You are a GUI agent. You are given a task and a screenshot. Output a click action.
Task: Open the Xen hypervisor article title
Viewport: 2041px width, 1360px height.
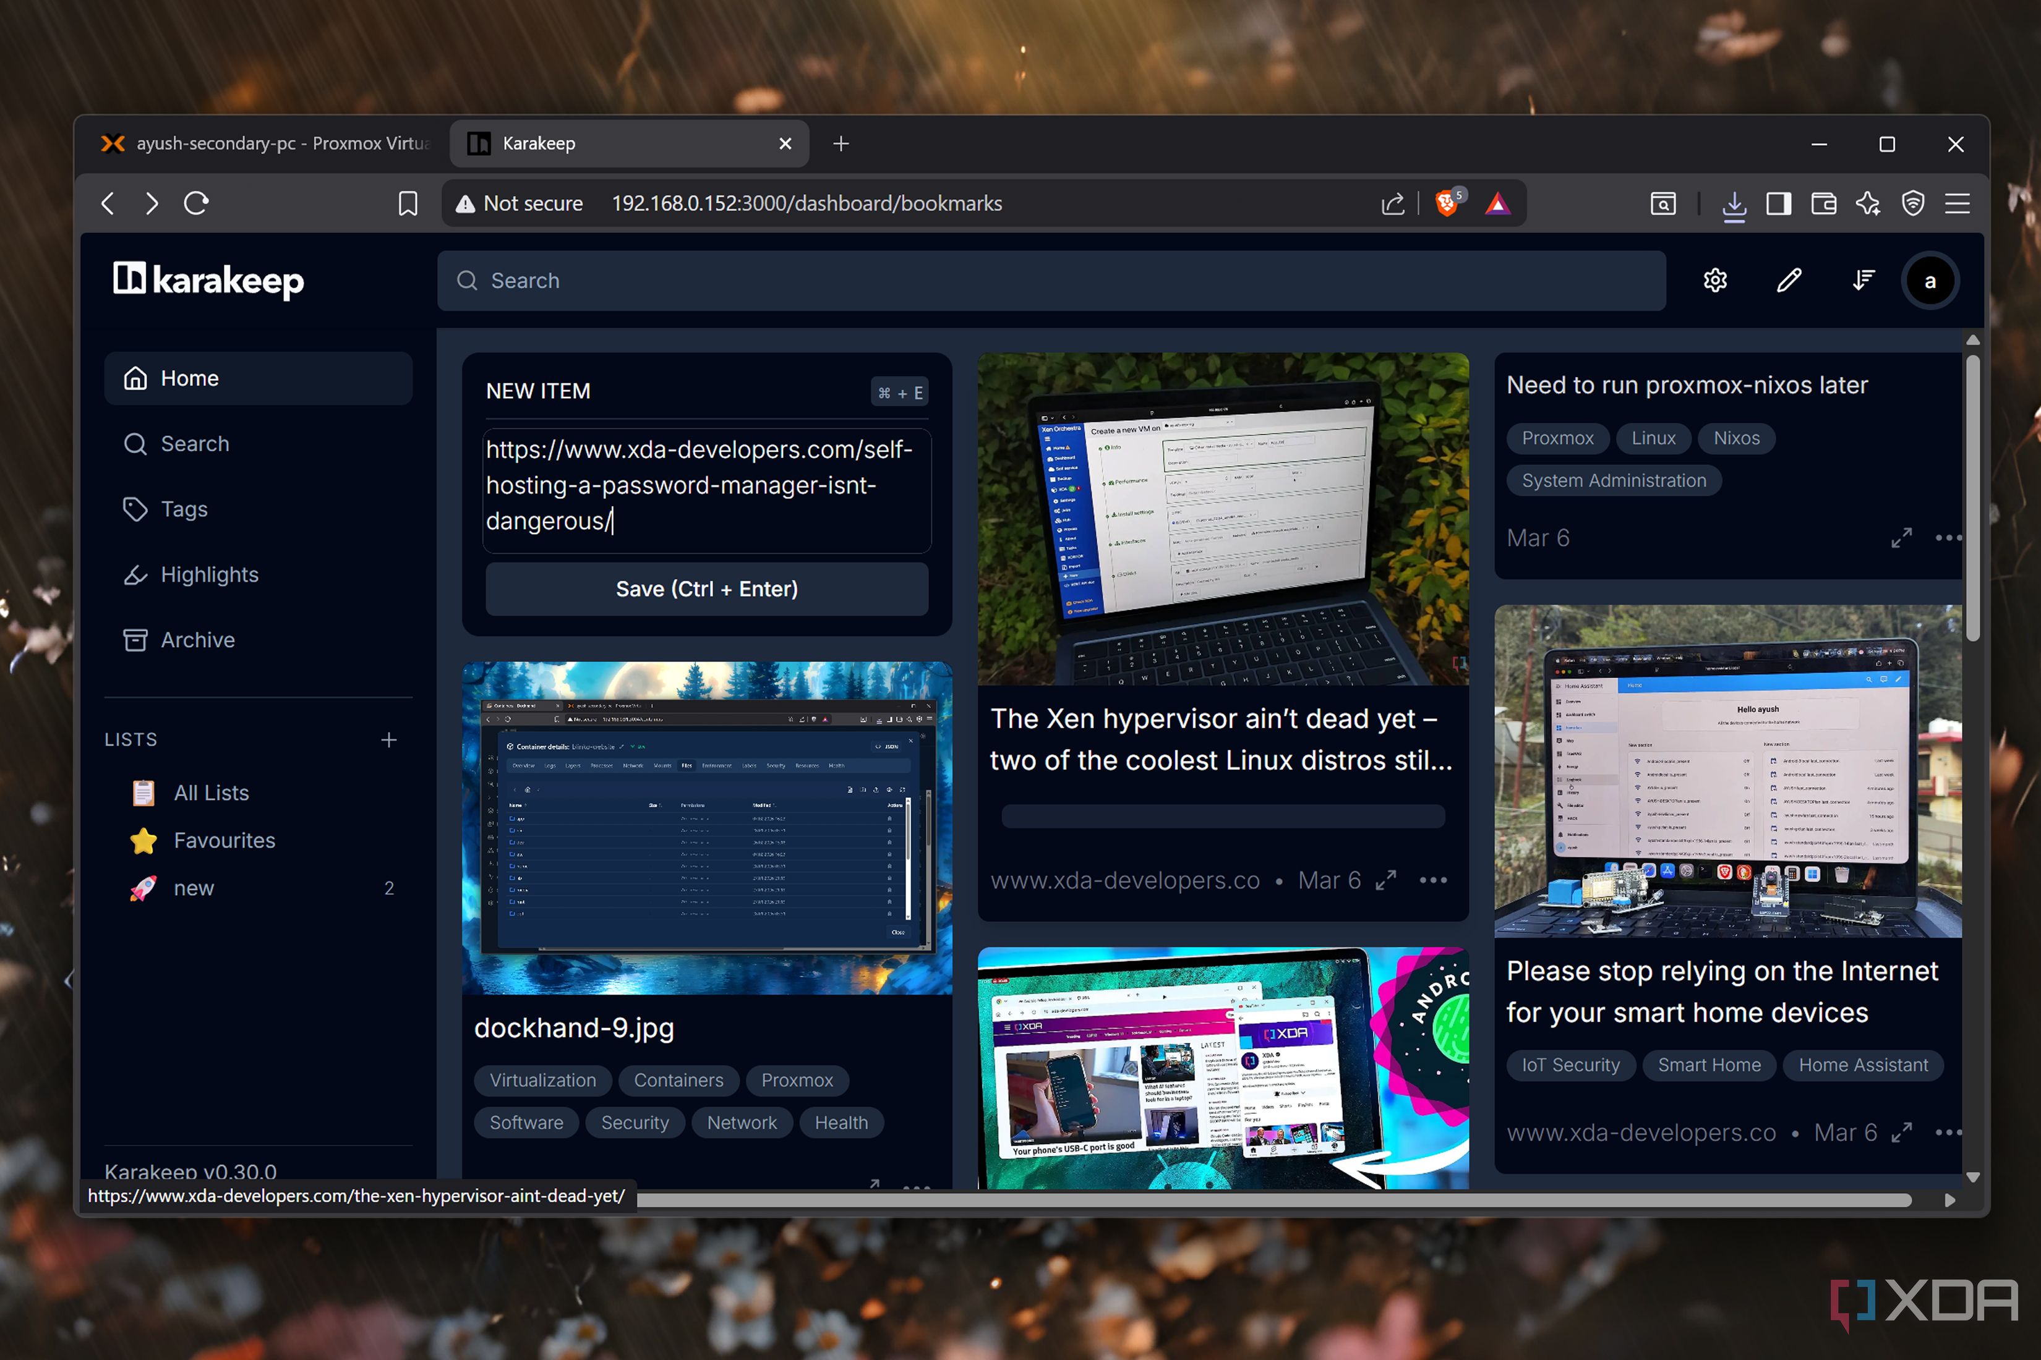point(1221,739)
